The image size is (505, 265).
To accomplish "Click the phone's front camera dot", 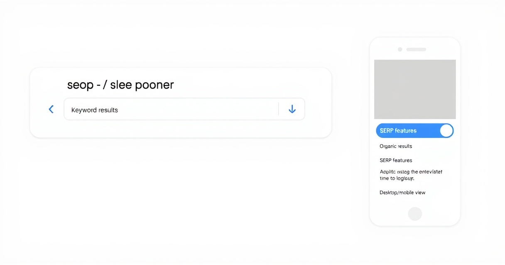I will pyautogui.click(x=400, y=49).
